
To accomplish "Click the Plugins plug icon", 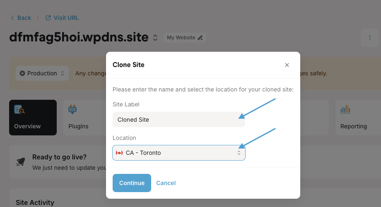I will point(73,109).
